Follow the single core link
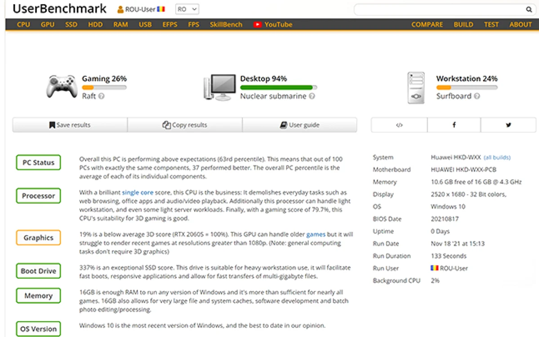This screenshot has height=337, width=539. 138,192
